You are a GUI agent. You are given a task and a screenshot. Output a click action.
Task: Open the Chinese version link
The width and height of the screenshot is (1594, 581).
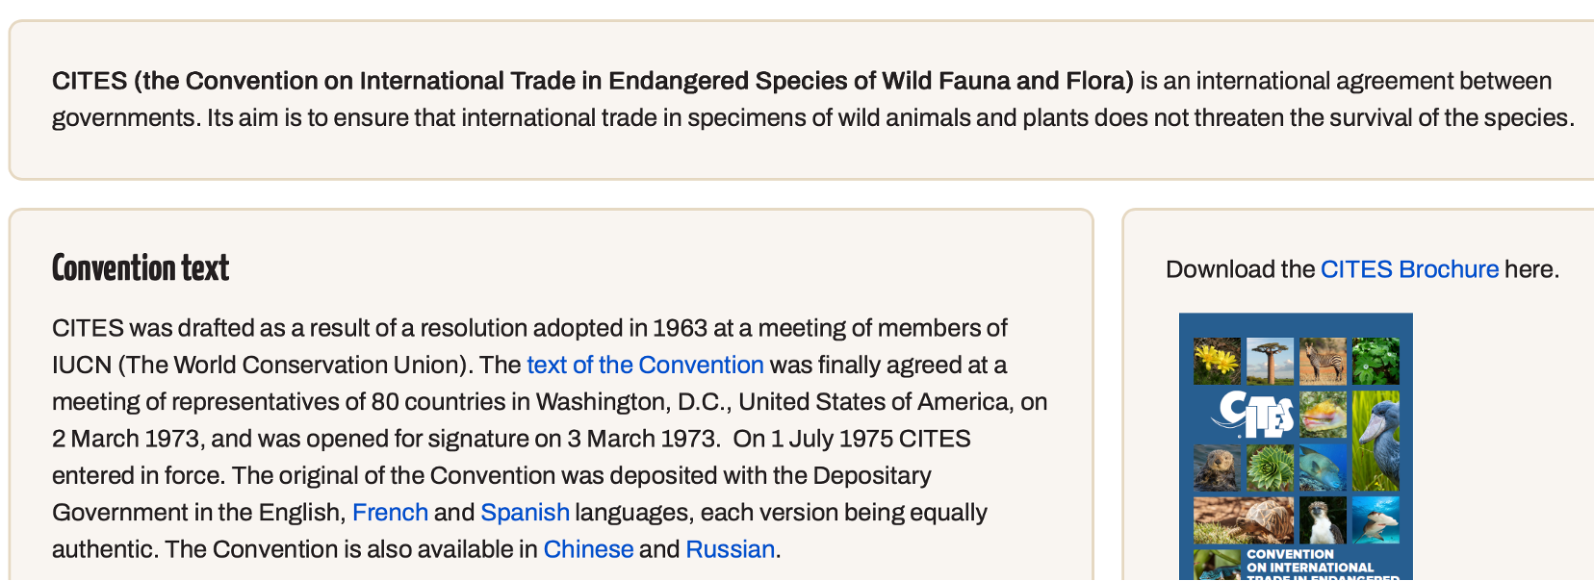click(588, 549)
